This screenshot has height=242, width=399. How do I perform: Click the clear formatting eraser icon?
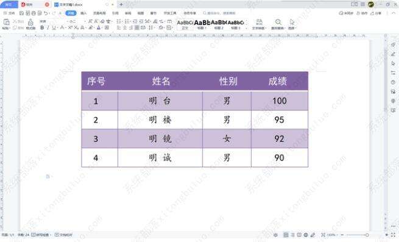102,21
